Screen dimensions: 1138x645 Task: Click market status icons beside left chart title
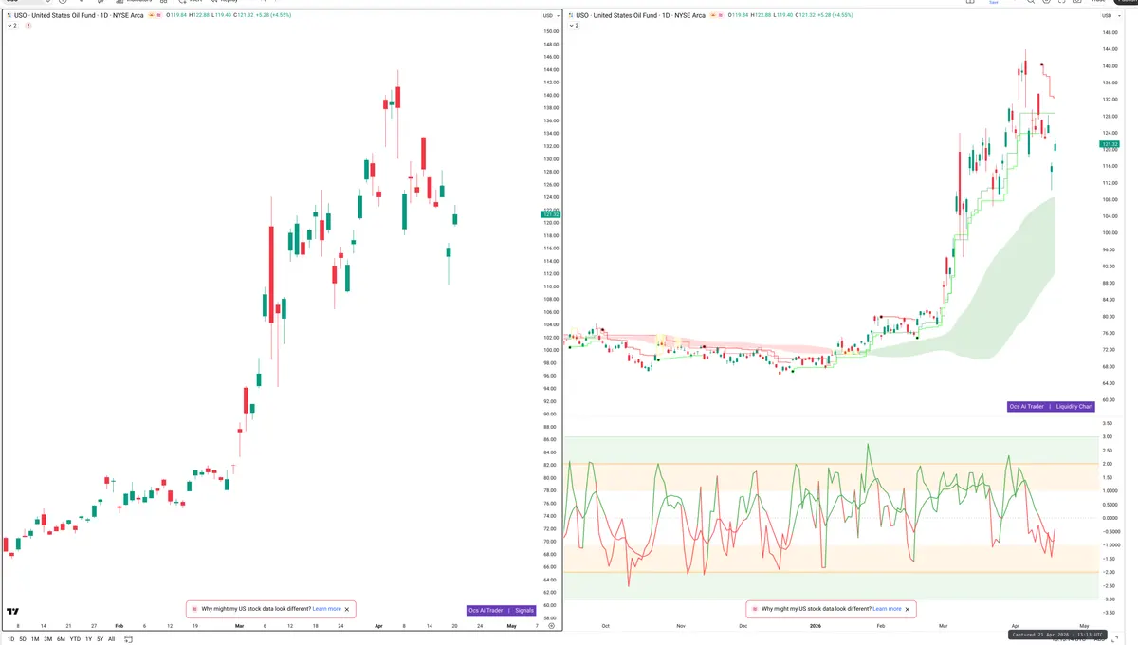pyautogui.click(x=156, y=16)
